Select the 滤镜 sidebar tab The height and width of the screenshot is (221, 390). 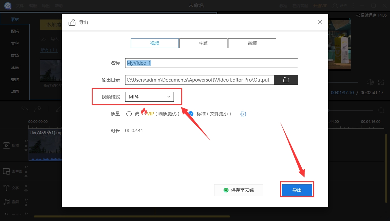(x=15, y=67)
